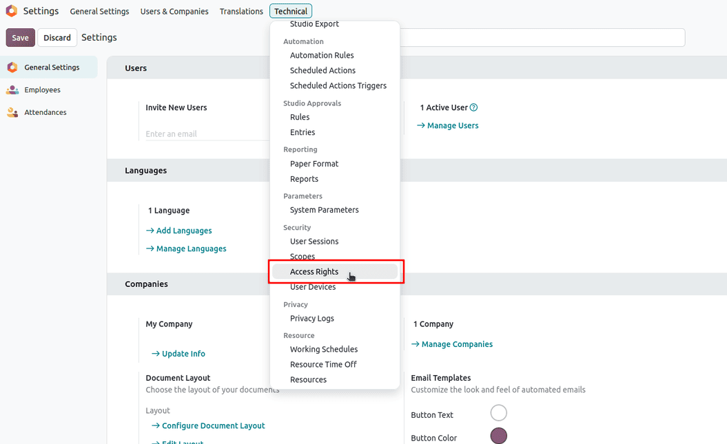Open Scopes under Security
Image resolution: width=727 pixels, height=444 pixels.
tap(303, 257)
